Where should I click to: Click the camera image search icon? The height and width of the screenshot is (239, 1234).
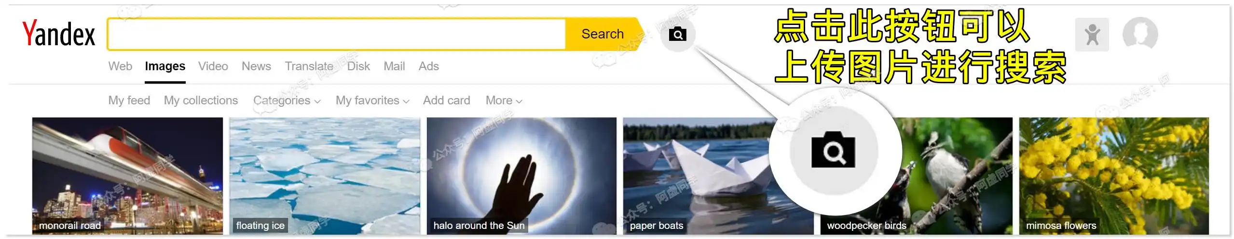click(677, 34)
